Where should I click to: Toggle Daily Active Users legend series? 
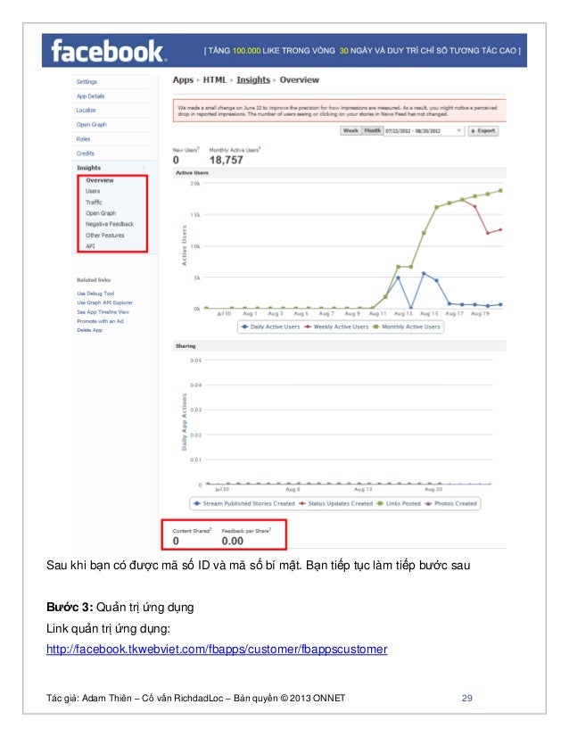pos(270,327)
